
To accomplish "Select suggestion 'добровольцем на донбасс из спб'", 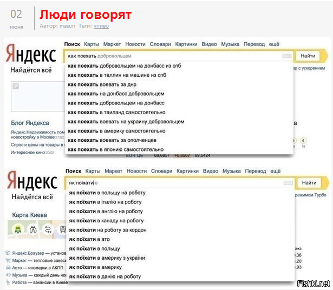I will pos(179,66).
